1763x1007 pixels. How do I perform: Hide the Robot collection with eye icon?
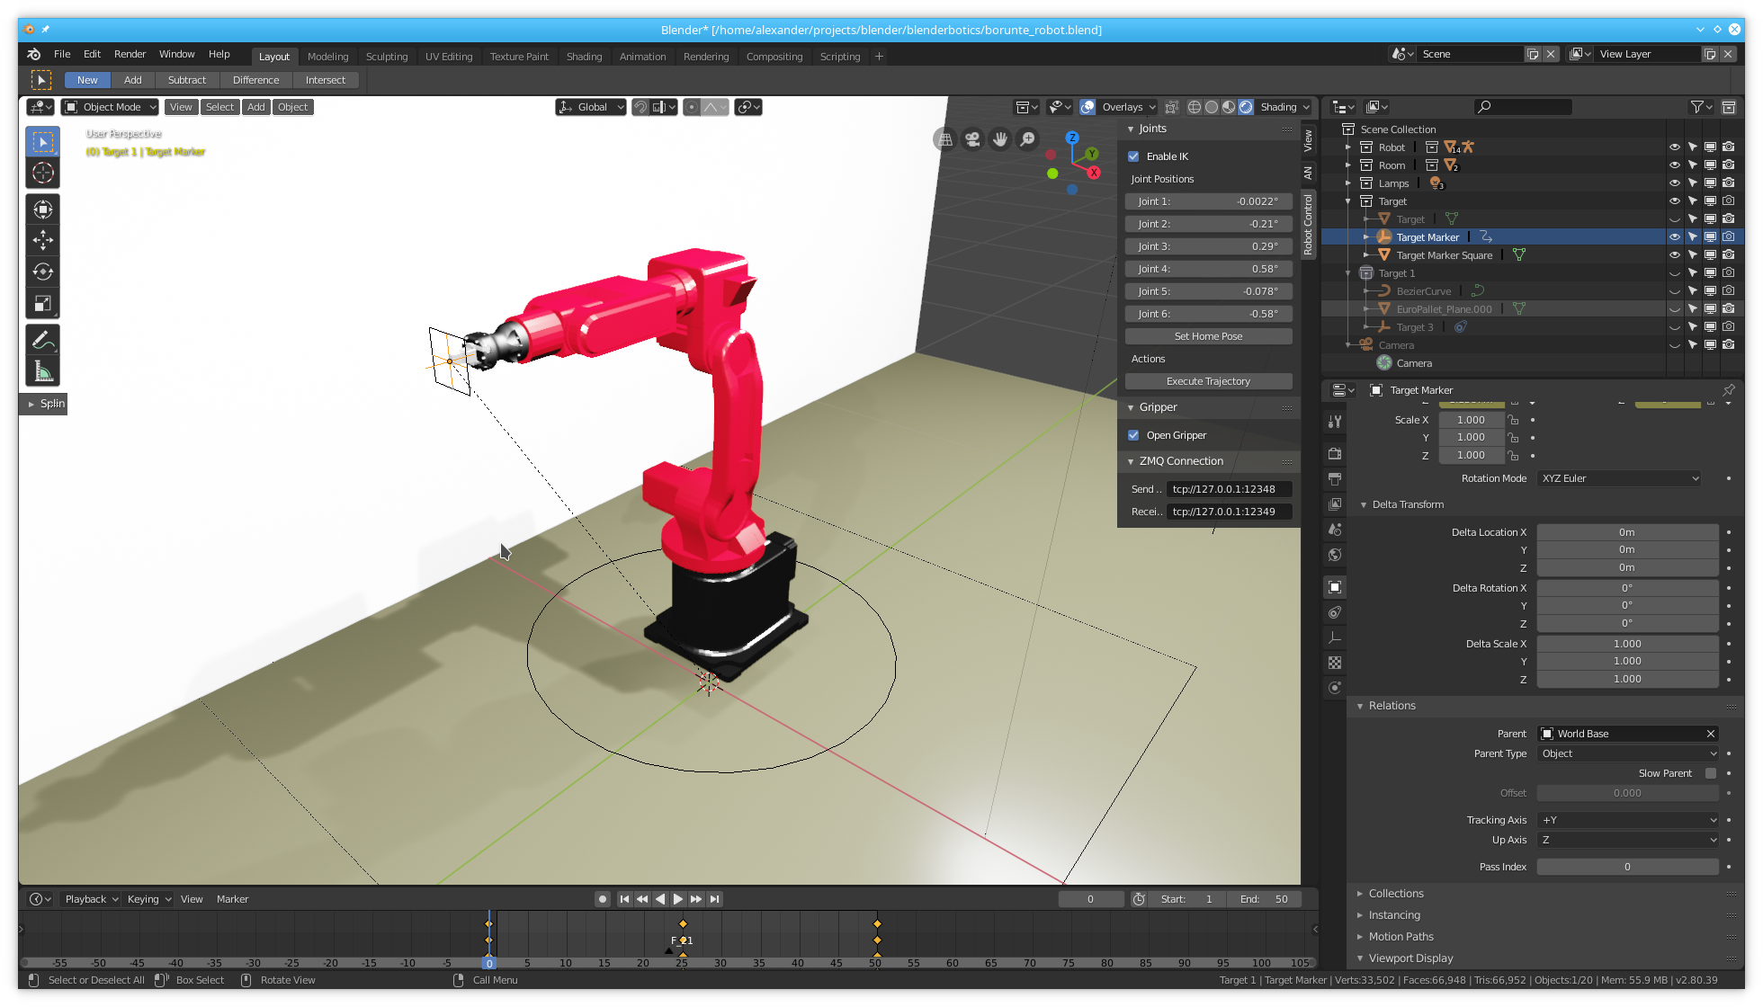(1674, 147)
